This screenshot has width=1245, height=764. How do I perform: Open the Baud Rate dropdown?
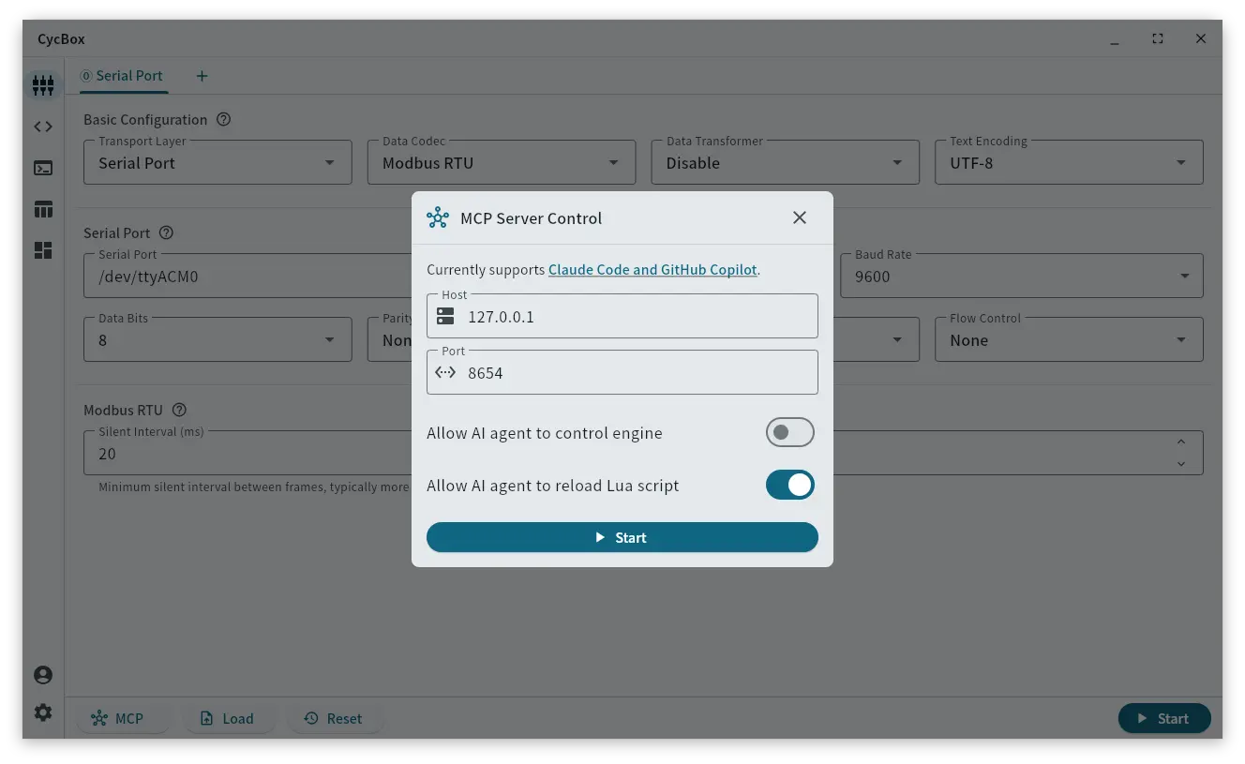pyautogui.click(x=1021, y=277)
